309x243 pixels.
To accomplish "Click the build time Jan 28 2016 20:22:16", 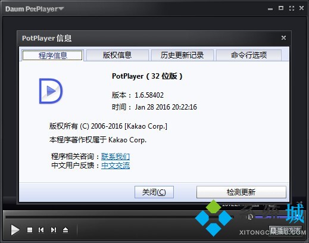I will [x=166, y=107].
